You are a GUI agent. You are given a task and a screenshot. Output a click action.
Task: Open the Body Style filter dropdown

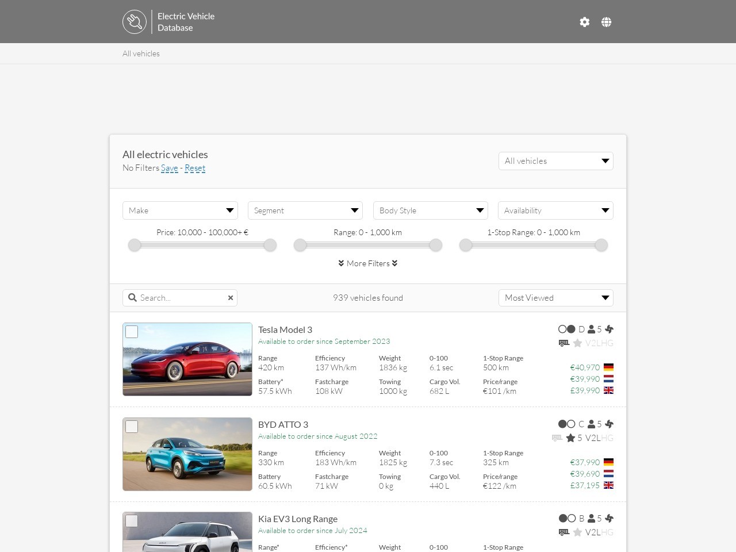pos(431,210)
